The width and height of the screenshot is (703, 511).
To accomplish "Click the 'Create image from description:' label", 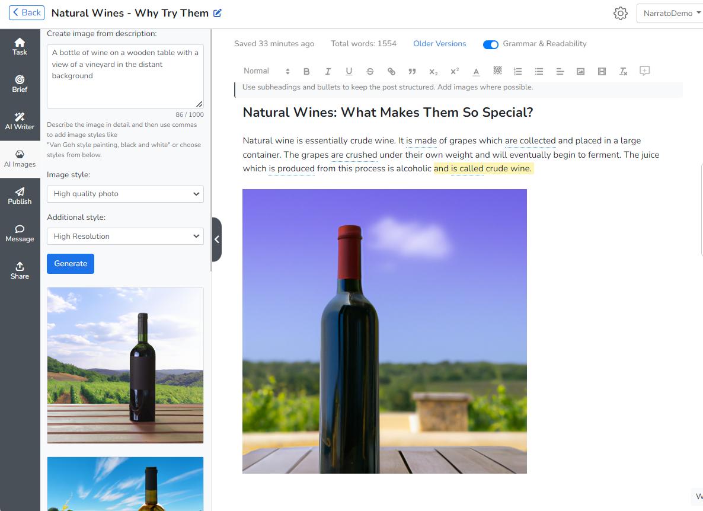I will (102, 34).
